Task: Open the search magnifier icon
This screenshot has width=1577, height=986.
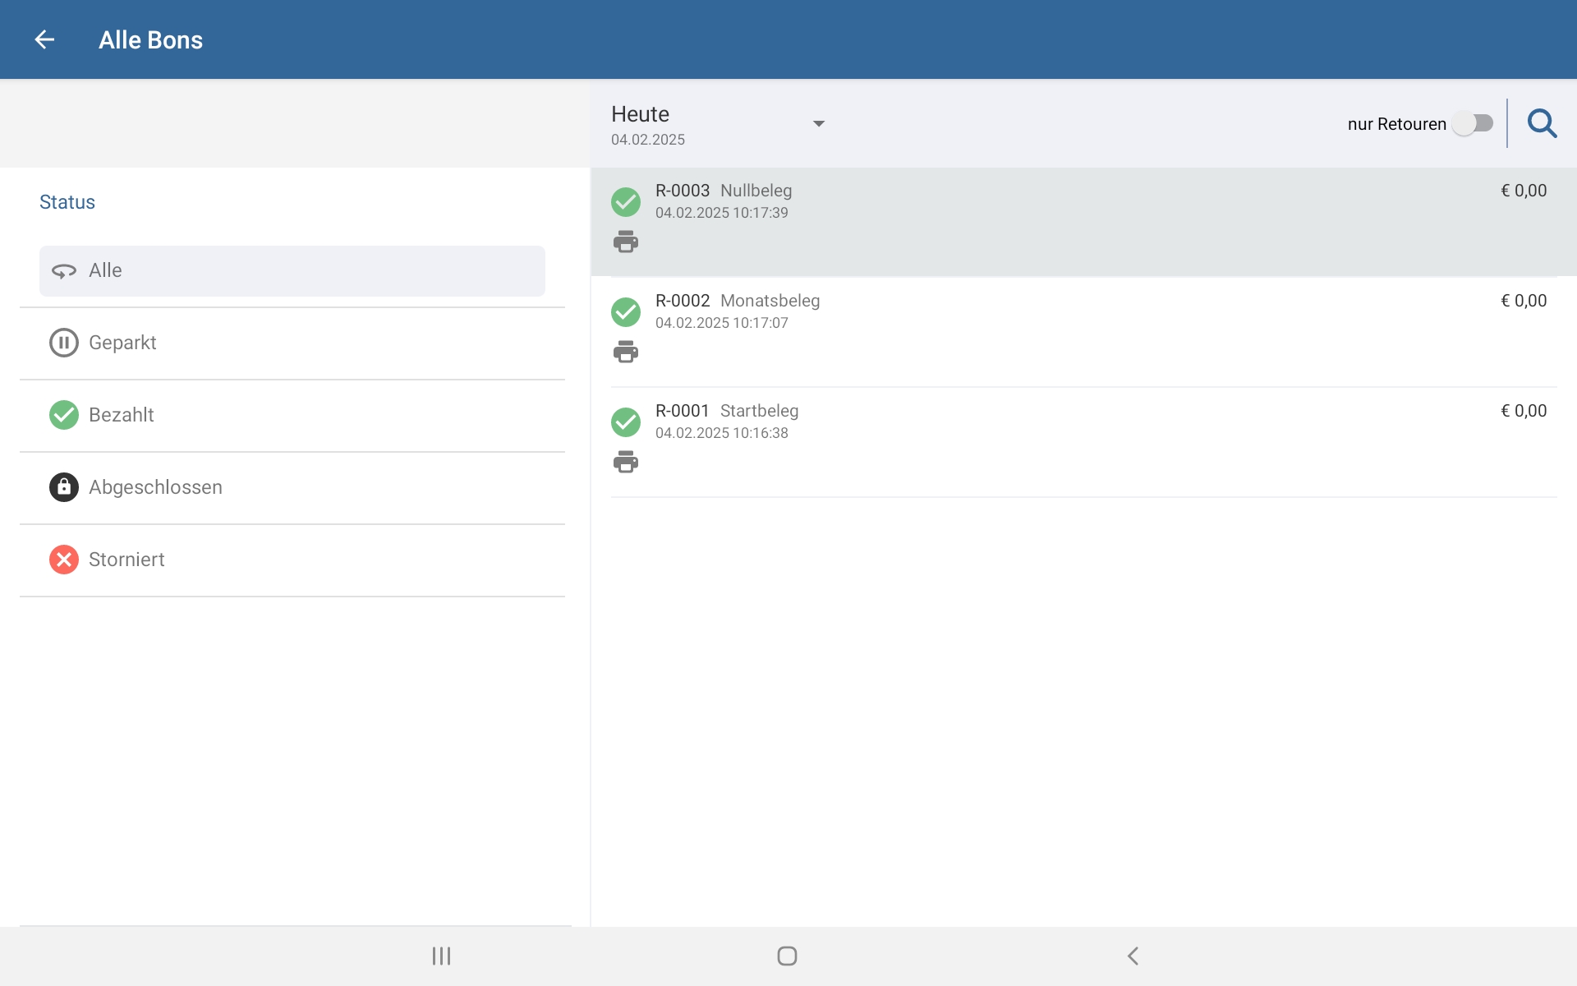Action: (1542, 123)
